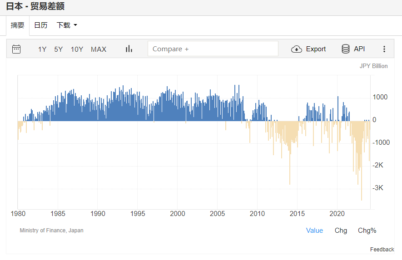Viewport: 402px width, 260px height.
Task: Click the API database icon
Action: tap(346, 49)
